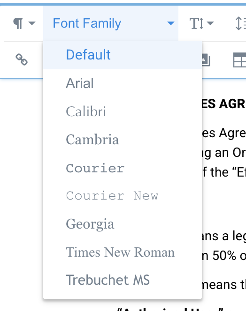Pick the Cambria font
This screenshot has width=246, height=311.
coord(123,140)
